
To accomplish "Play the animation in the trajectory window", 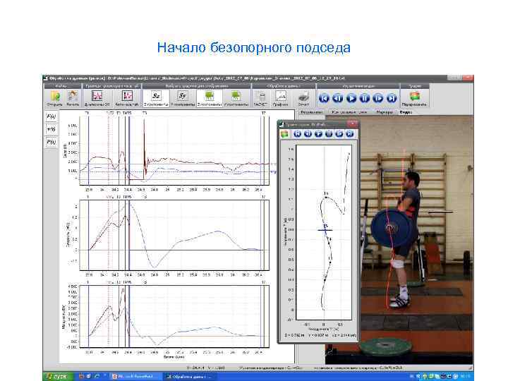I will (x=318, y=134).
